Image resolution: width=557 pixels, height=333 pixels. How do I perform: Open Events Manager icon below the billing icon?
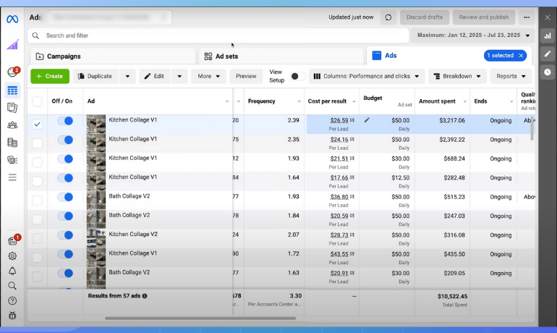tap(12, 160)
